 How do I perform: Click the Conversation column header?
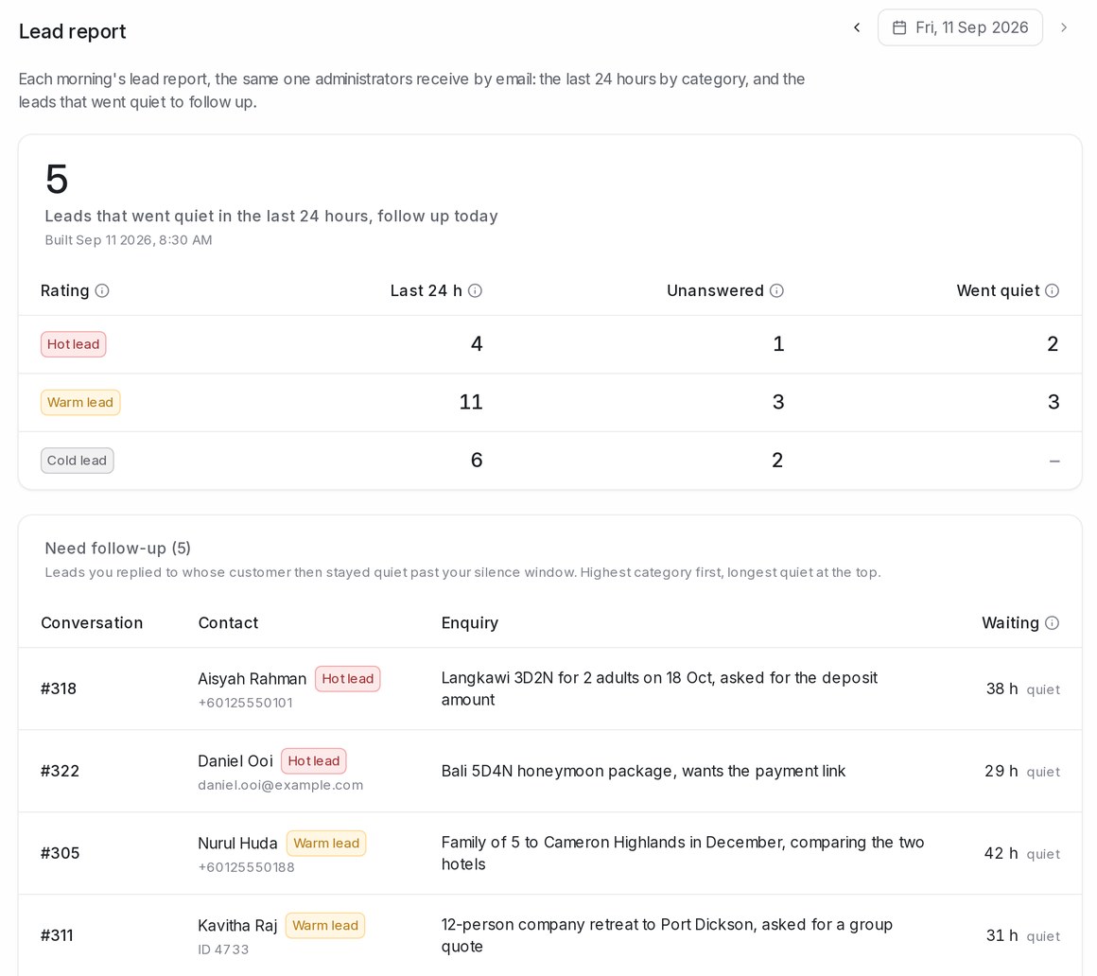92,622
